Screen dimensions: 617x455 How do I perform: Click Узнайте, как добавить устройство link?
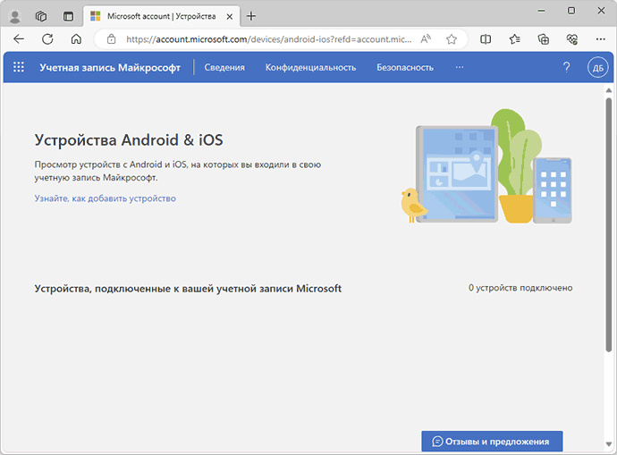(105, 198)
